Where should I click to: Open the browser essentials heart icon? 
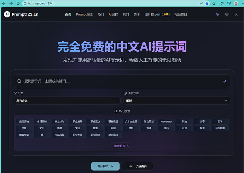pos(229,3)
